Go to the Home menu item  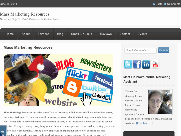tap(9, 34)
